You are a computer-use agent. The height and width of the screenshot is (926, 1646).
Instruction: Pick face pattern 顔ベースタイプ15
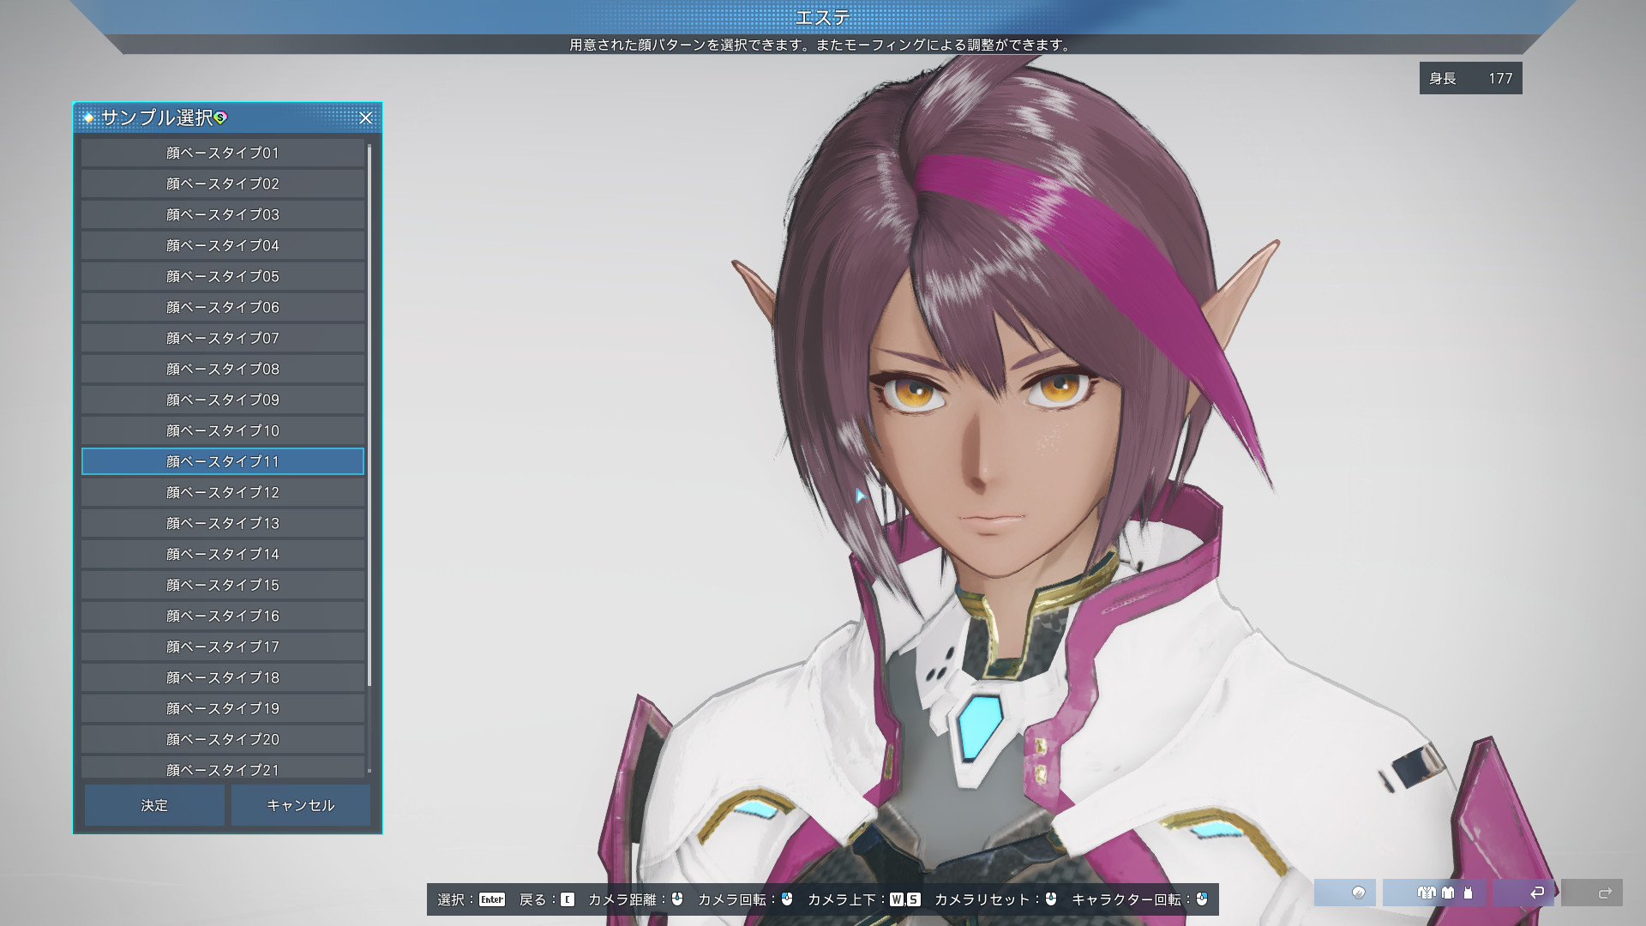(223, 585)
